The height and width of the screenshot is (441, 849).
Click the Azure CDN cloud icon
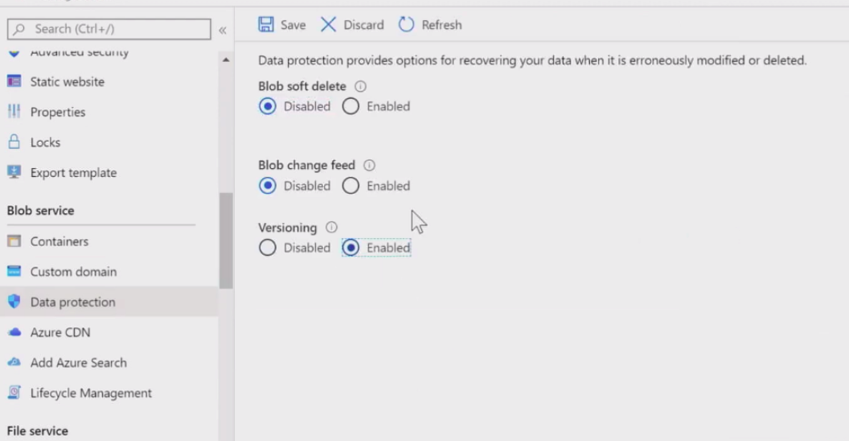coord(14,332)
